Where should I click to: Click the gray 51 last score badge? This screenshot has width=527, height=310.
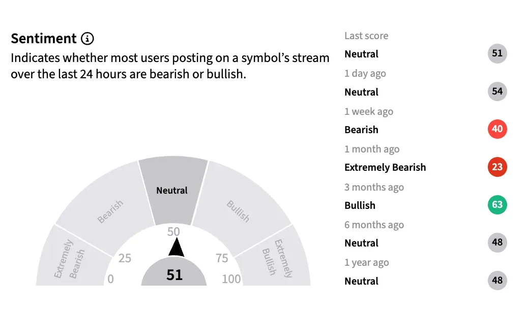pyautogui.click(x=497, y=53)
